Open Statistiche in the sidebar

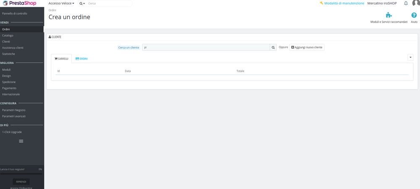coord(8,54)
